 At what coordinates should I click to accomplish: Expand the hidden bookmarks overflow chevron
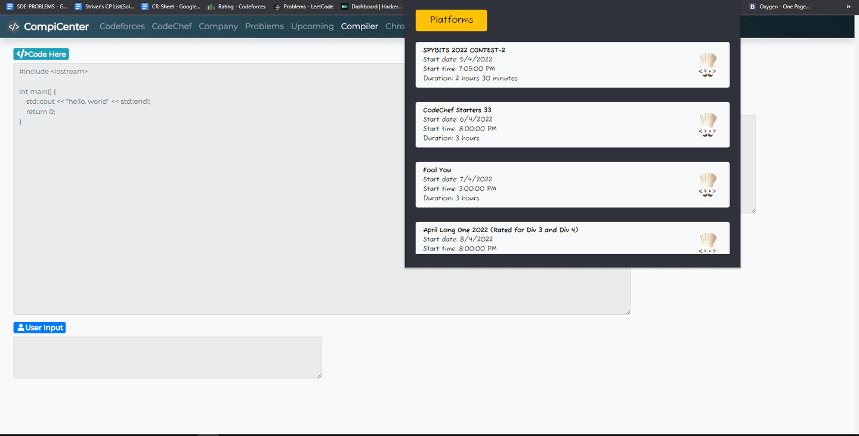848,7
